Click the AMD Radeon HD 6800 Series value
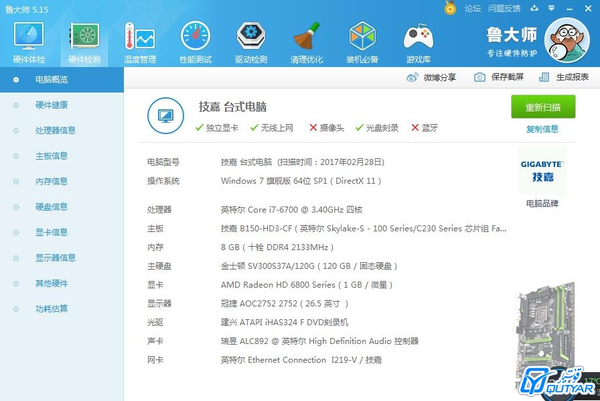The height and width of the screenshot is (401, 600). 307,285
